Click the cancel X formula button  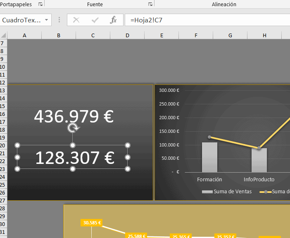[76, 20]
